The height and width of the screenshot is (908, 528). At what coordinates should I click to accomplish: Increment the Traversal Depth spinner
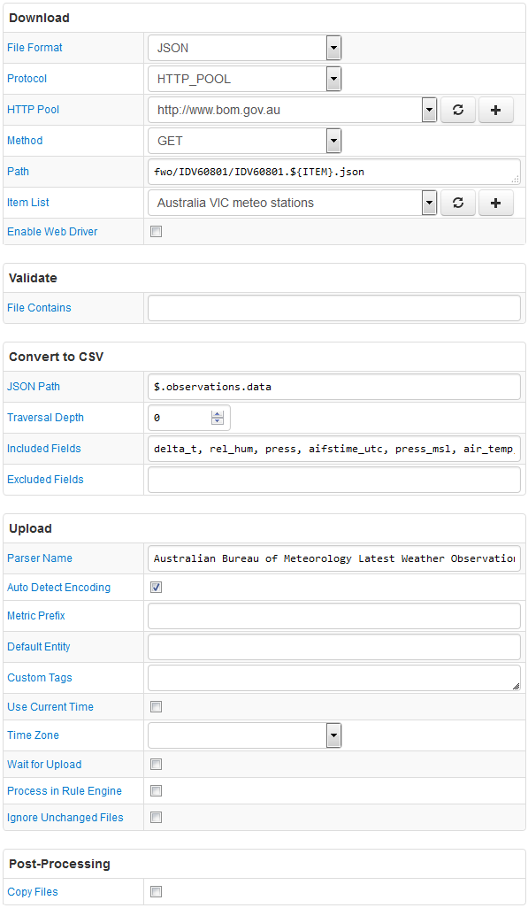click(217, 414)
